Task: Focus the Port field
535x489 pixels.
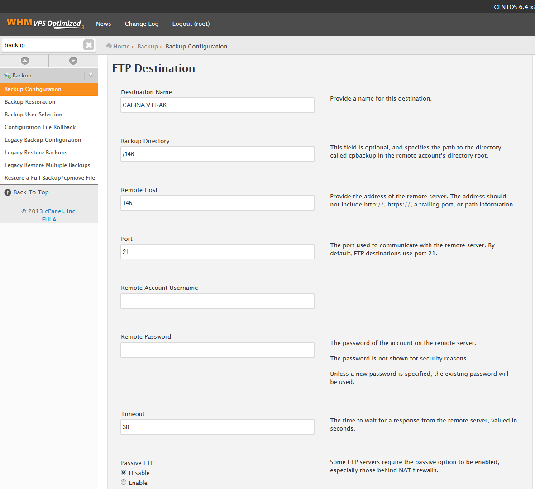Action: 217,251
